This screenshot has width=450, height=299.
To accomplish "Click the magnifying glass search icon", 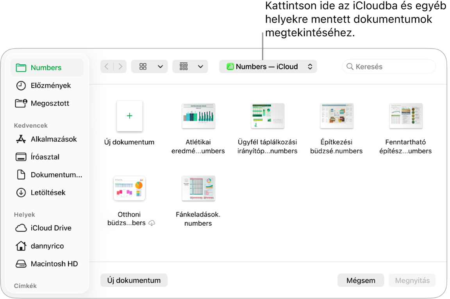I will coord(350,66).
